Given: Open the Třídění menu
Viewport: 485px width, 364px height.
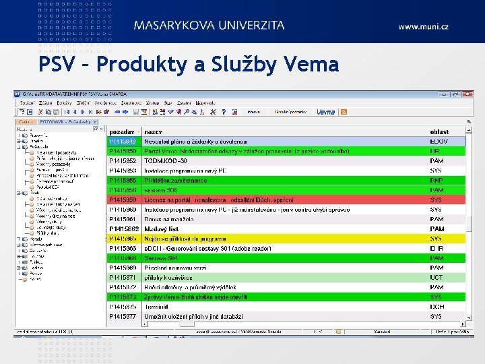Looking at the screenshot, I should (x=84, y=103).
